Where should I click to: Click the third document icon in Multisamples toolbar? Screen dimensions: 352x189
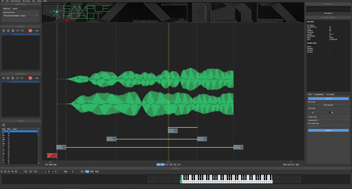coord(13,78)
